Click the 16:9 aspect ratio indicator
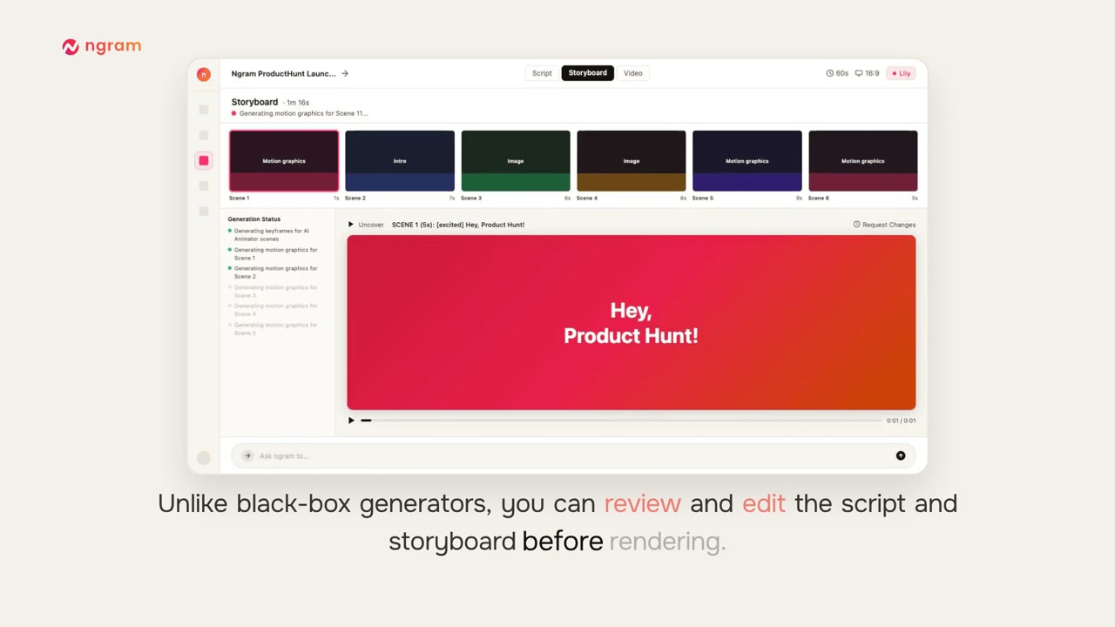This screenshot has height=627, width=1115. point(868,73)
